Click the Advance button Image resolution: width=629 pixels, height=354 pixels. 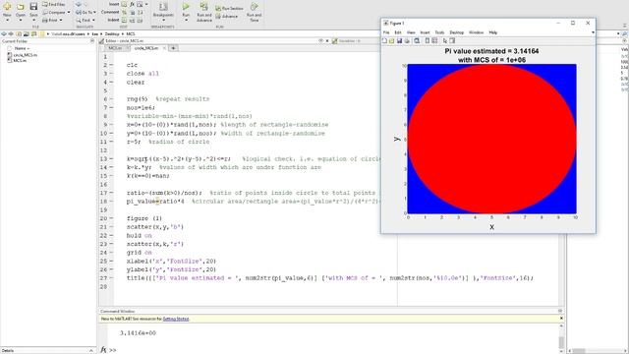tap(227, 17)
